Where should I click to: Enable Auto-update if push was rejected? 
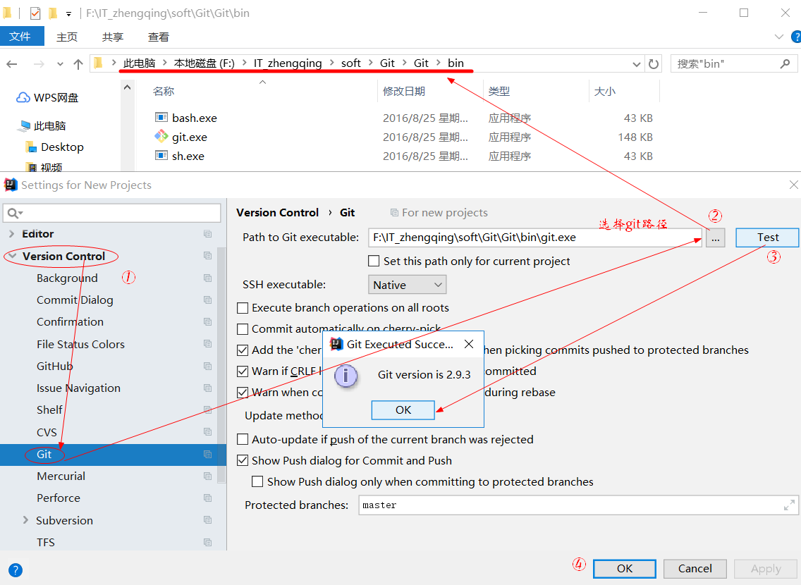click(x=243, y=439)
